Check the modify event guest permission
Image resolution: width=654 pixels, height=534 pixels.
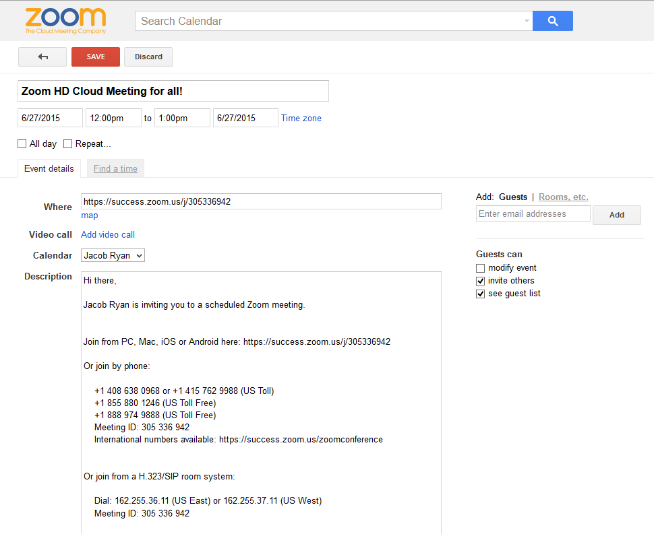(x=481, y=268)
